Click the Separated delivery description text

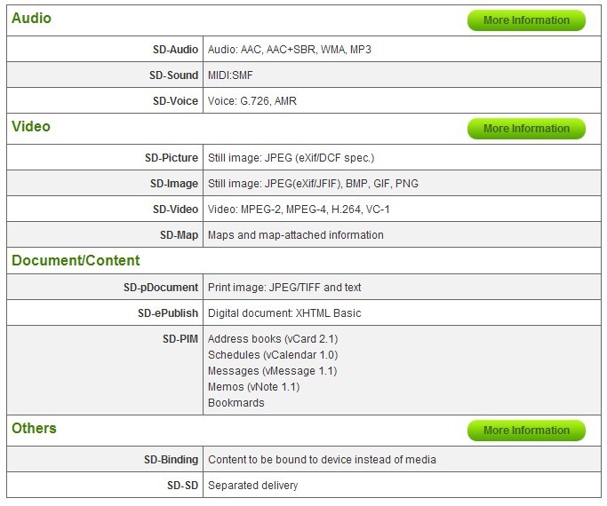(252, 486)
